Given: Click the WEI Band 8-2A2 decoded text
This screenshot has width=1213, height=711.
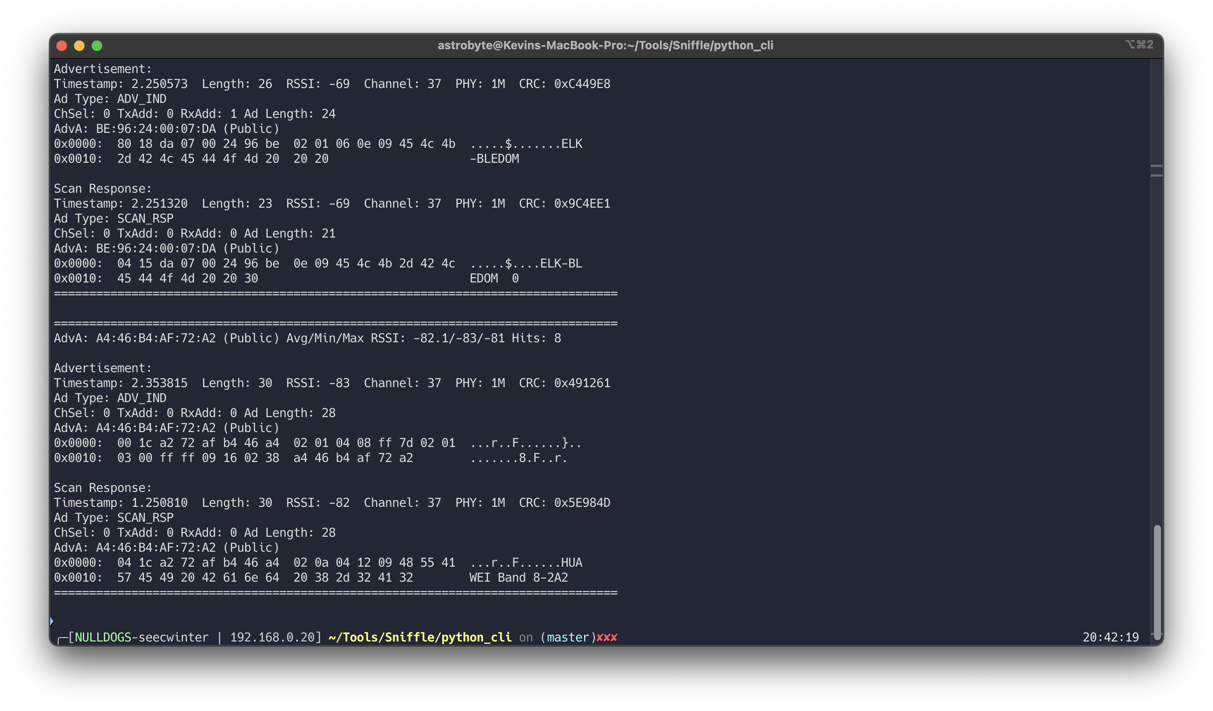Looking at the screenshot, I should point(518,577).
